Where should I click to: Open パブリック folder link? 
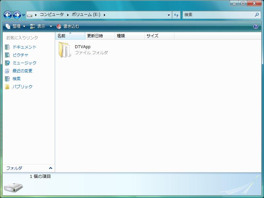(x=22, y=87)
